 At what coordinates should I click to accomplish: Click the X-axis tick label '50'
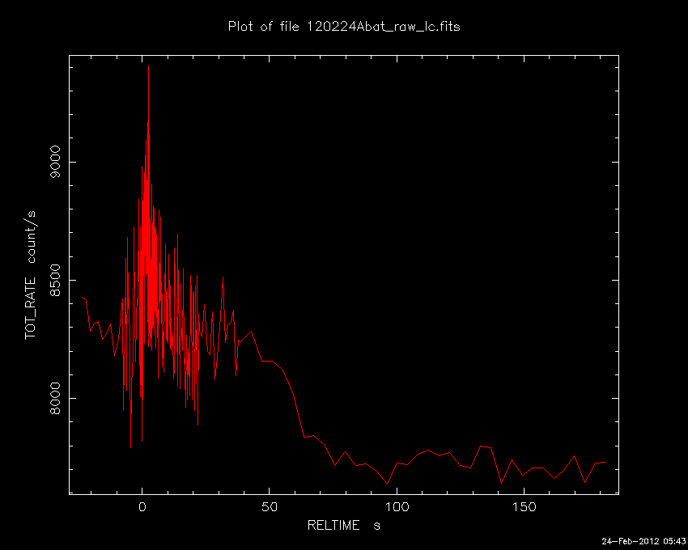pos(270,507)
